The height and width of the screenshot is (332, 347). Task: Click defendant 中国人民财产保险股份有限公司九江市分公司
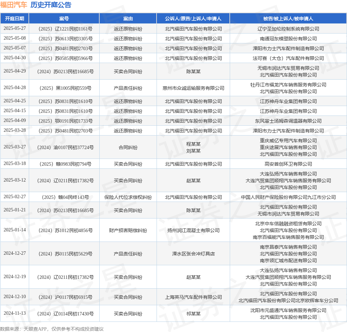point(288,197)
